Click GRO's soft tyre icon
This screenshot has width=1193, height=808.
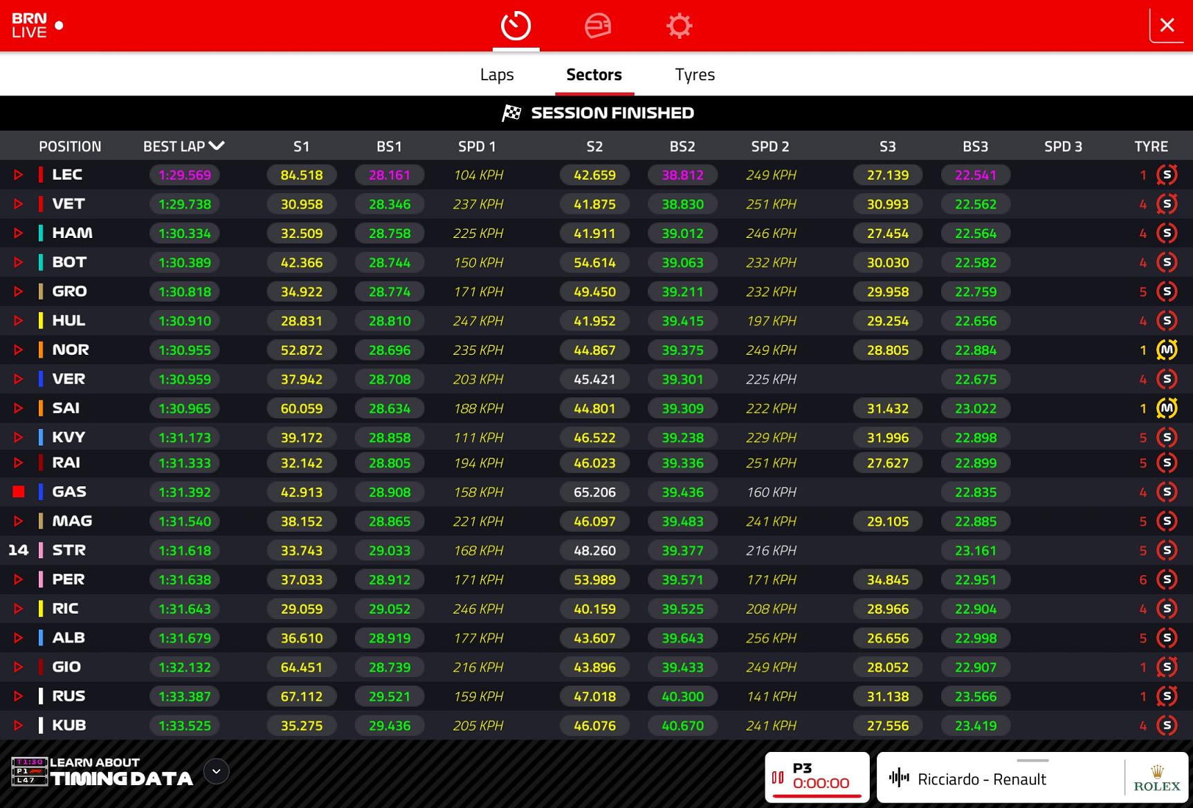pyautogui.click(x=1167, y=291)
